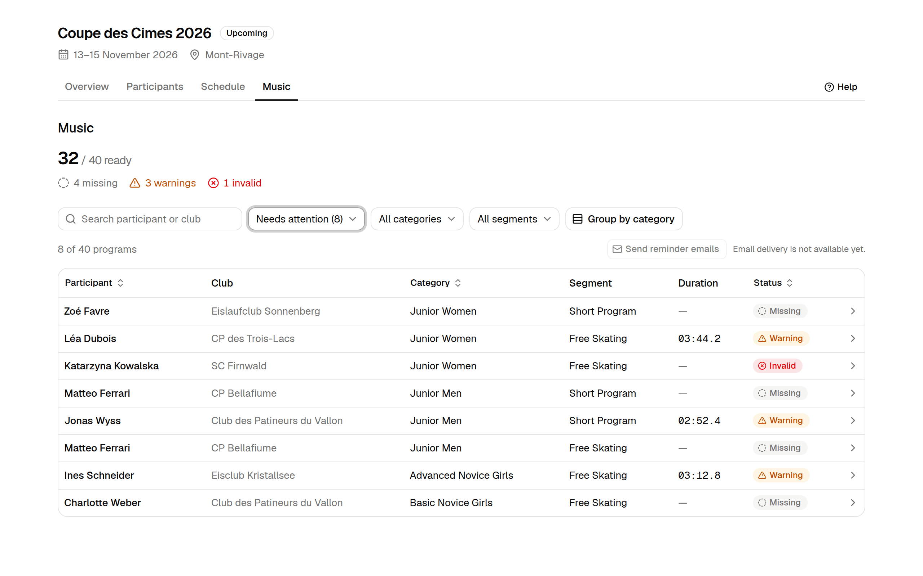Sort by Category using the sort arrows
923x576 pixels.
point(458,283)
